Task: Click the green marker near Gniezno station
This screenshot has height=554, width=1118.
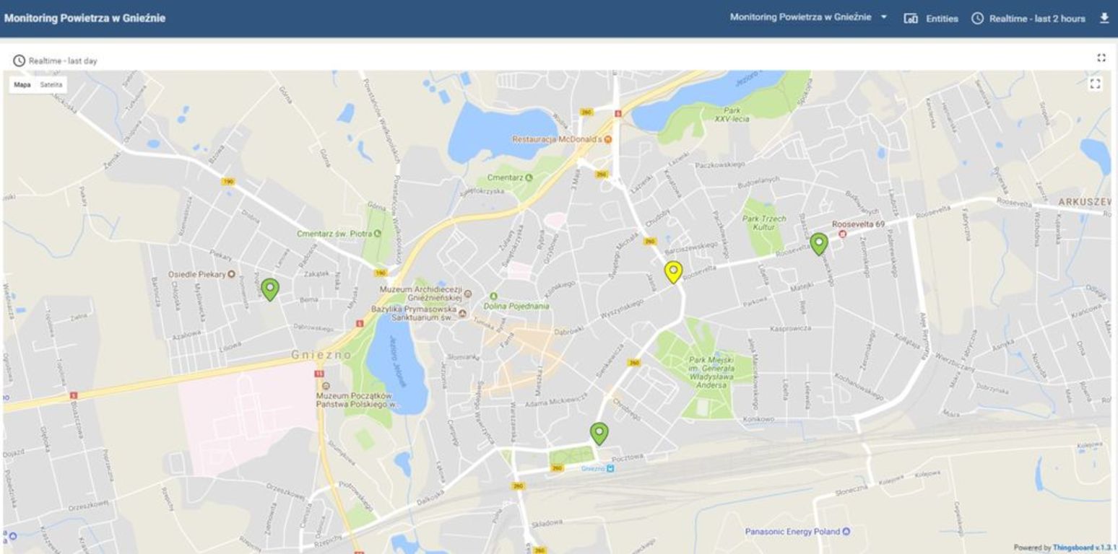Action: [599, 433]
